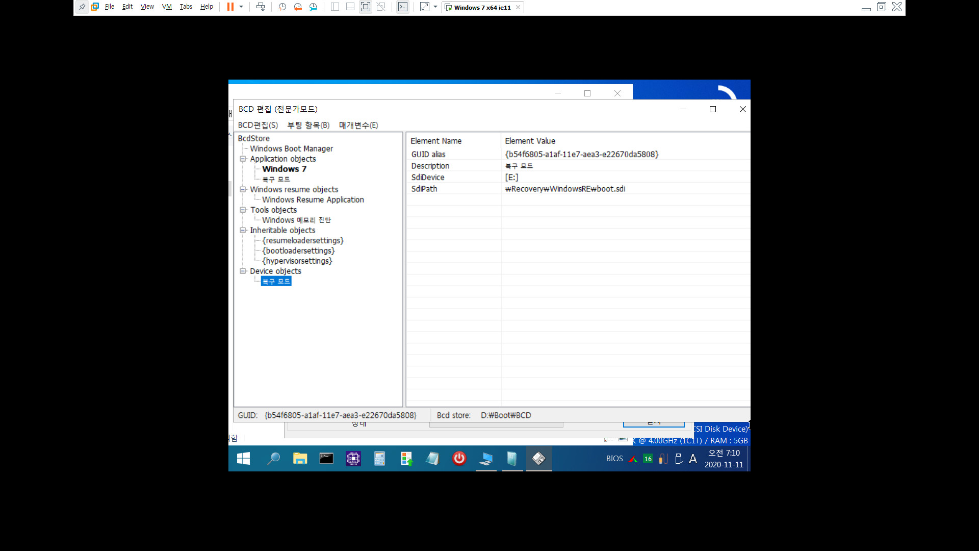Toggle the thumbnail bar view
Screen dimensions: 979x551
pyautogui.click(x=350, y=7)
